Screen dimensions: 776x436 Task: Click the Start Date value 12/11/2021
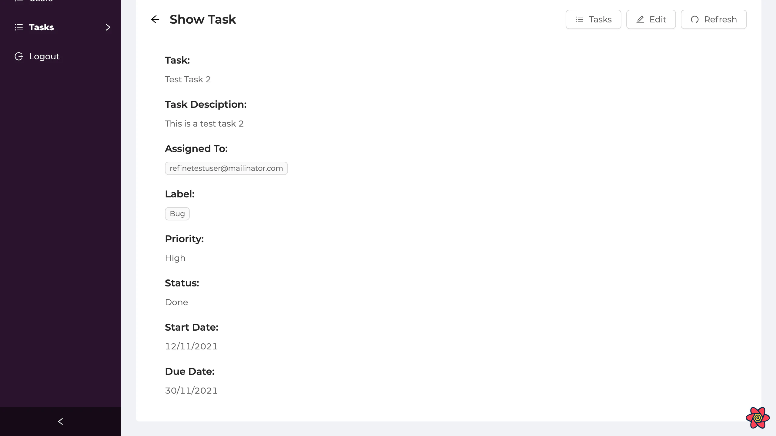191,346
